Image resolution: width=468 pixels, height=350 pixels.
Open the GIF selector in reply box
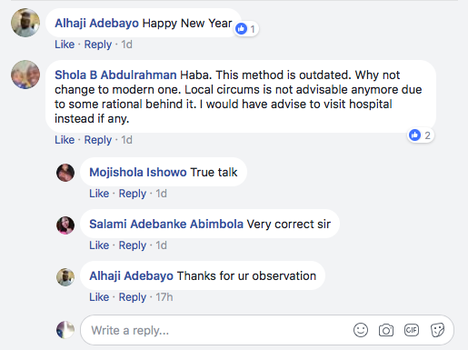(412, 330)
